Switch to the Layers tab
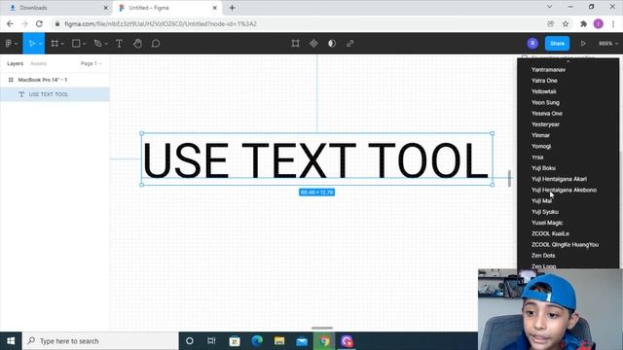 16,63
